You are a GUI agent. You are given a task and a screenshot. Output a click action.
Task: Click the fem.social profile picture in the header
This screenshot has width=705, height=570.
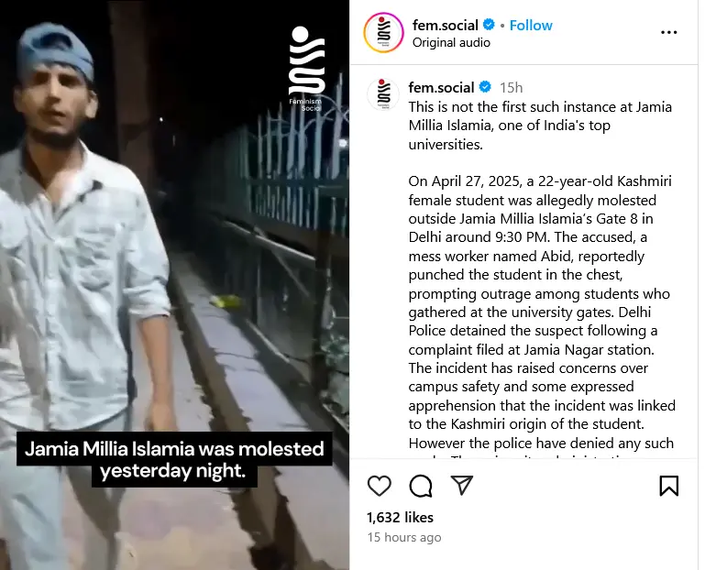(x=383, y=33)
